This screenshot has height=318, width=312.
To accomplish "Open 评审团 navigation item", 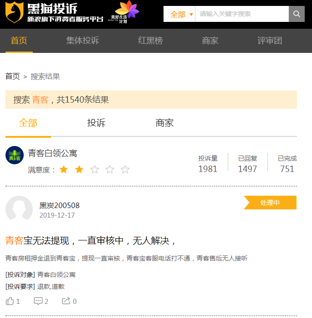I will (x=270, y=41).
